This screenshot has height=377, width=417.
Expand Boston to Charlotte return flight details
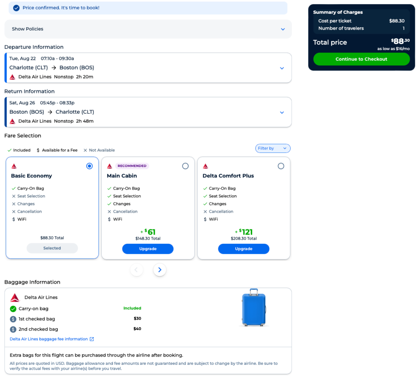click(x=282, y=112)
